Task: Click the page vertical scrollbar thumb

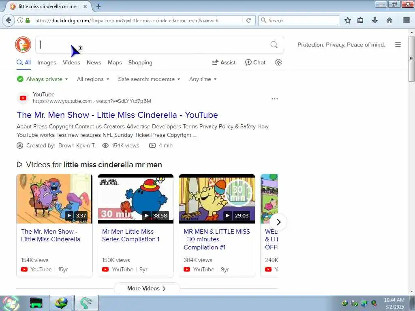Action: (411, 59)
